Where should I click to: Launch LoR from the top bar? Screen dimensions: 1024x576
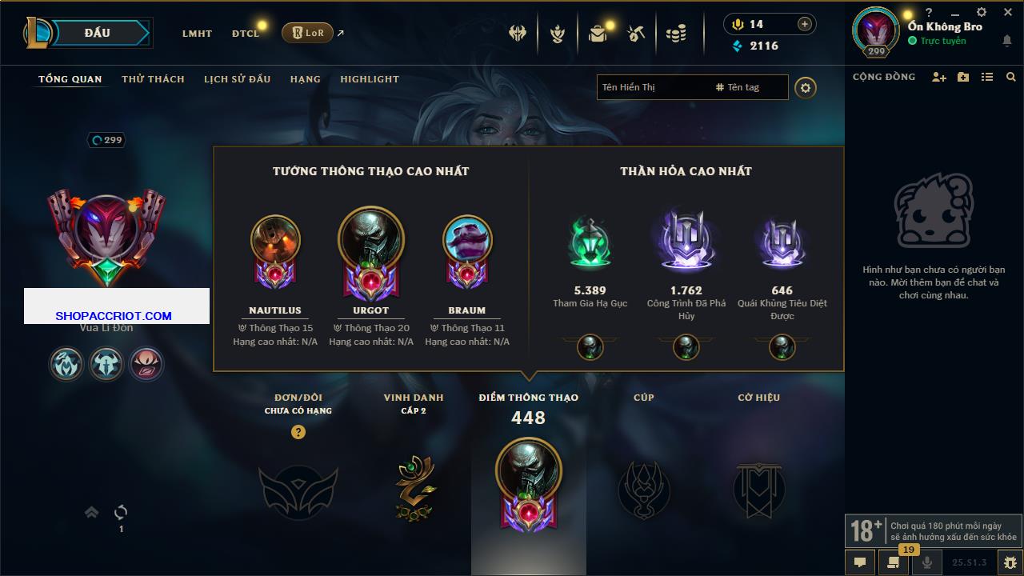[307, 33]
